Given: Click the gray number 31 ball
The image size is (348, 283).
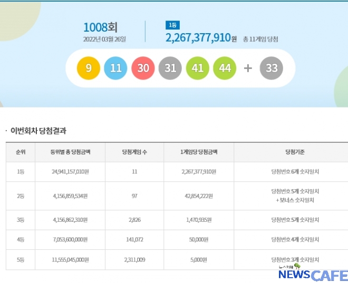Looking at the screenshot, I should [x=170, y=69].
